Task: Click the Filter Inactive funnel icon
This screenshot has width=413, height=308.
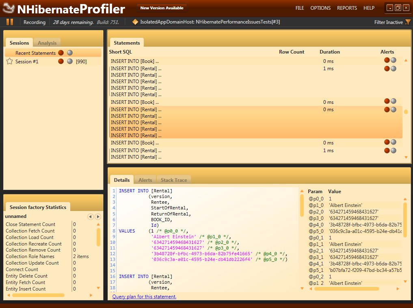Action: pyautogui.click(x=407, y=22)
